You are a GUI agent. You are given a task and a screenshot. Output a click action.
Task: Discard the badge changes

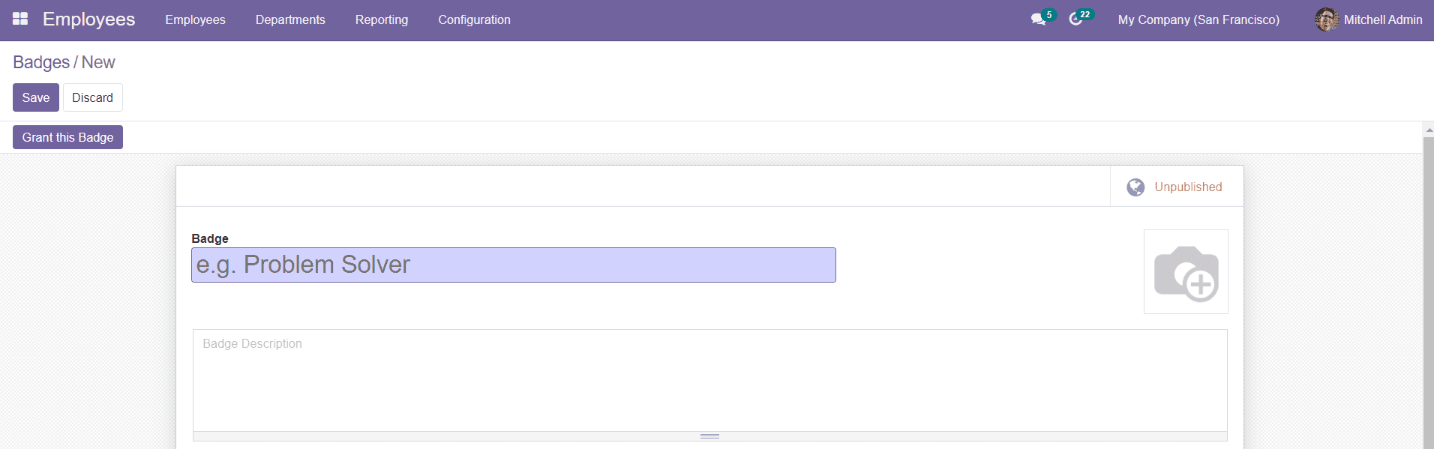[x=92, y=97]
